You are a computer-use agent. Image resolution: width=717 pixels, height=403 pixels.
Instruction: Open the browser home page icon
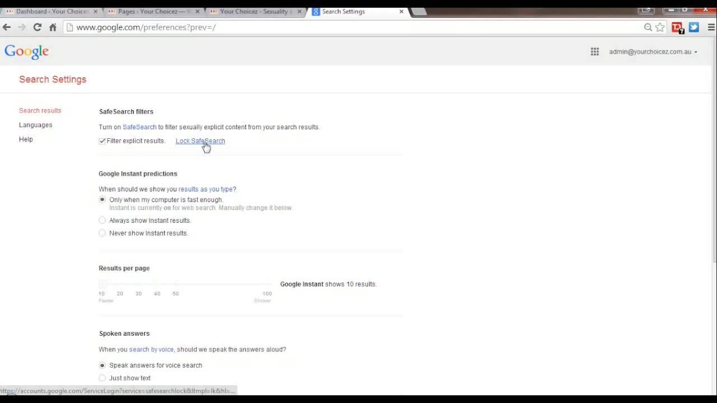[x=53, y=27]
